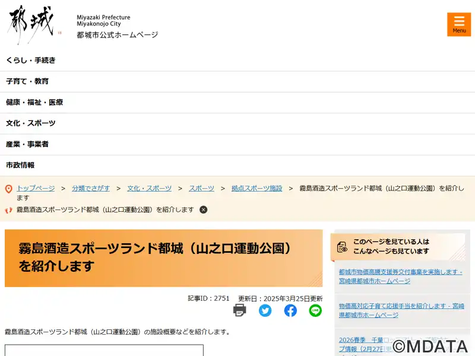Go to スポーツ breadcrumb link
The width and height of the screenshot is (475, 356).
tap(201, 188)
